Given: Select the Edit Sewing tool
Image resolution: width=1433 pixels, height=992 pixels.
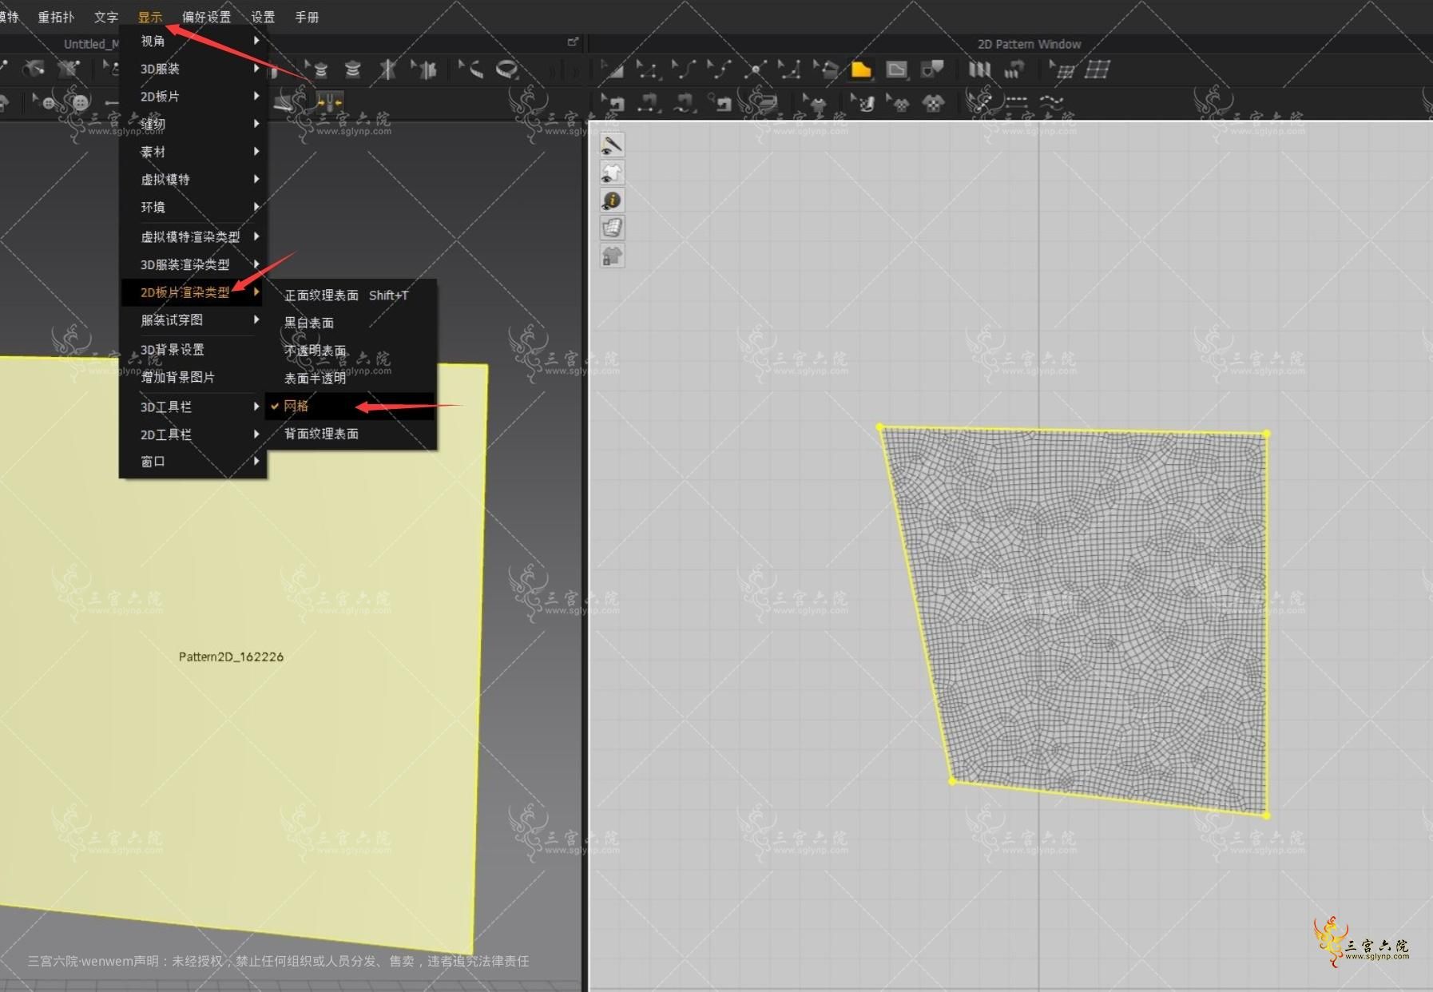Looking at the screenshot, I should point(613,102).
